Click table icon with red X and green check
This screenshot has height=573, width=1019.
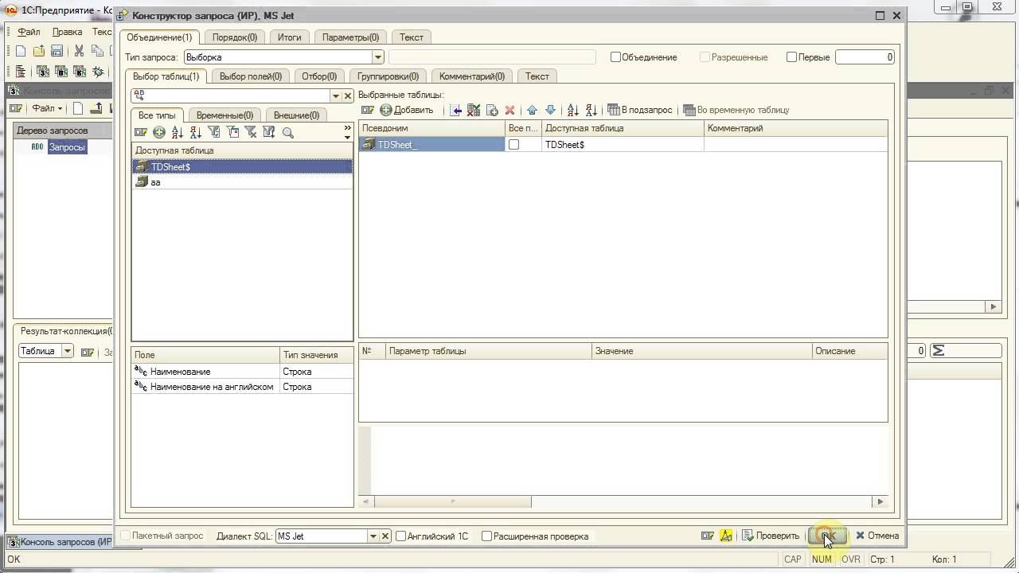point(474,110)
